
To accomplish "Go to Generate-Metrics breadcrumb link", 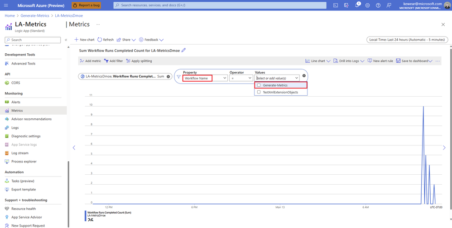I will 35,16.
